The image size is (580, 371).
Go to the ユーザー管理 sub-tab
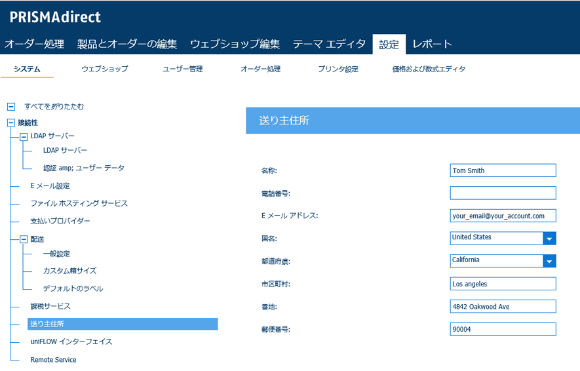[x=182, y=69]
